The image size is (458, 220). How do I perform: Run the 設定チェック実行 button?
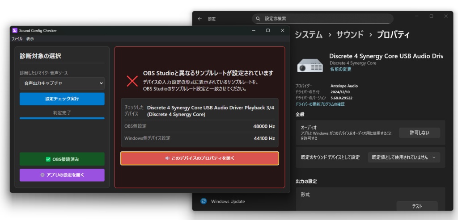point(62,99)
